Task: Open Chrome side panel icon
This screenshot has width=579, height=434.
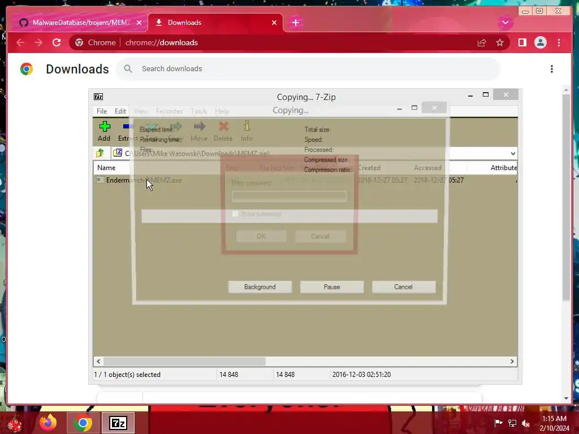Action: (x=522, y=43)
